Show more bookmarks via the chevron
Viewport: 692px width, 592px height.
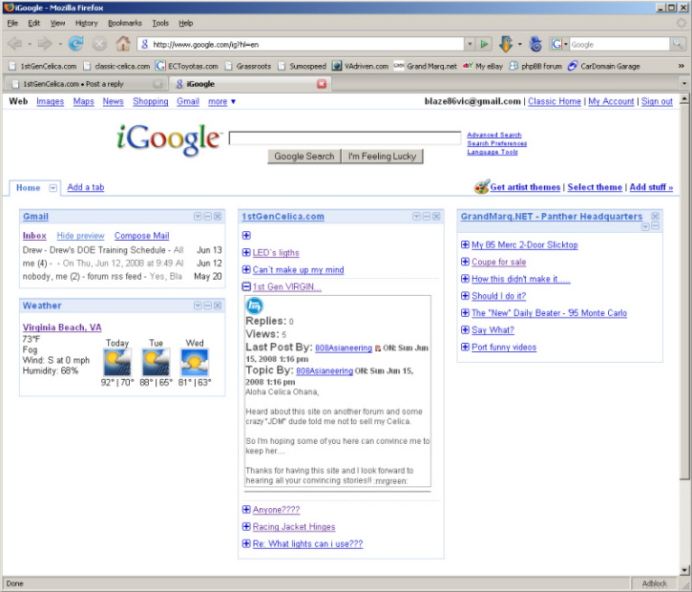(x=681, y=66)
